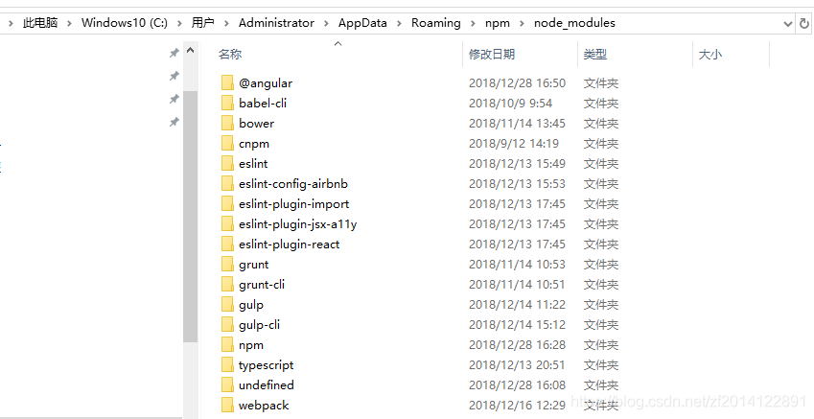The image size is (814, 419).
Task: Expand chevron after Windows10 (C:) breadcrumb
Action: pos(179,23)
